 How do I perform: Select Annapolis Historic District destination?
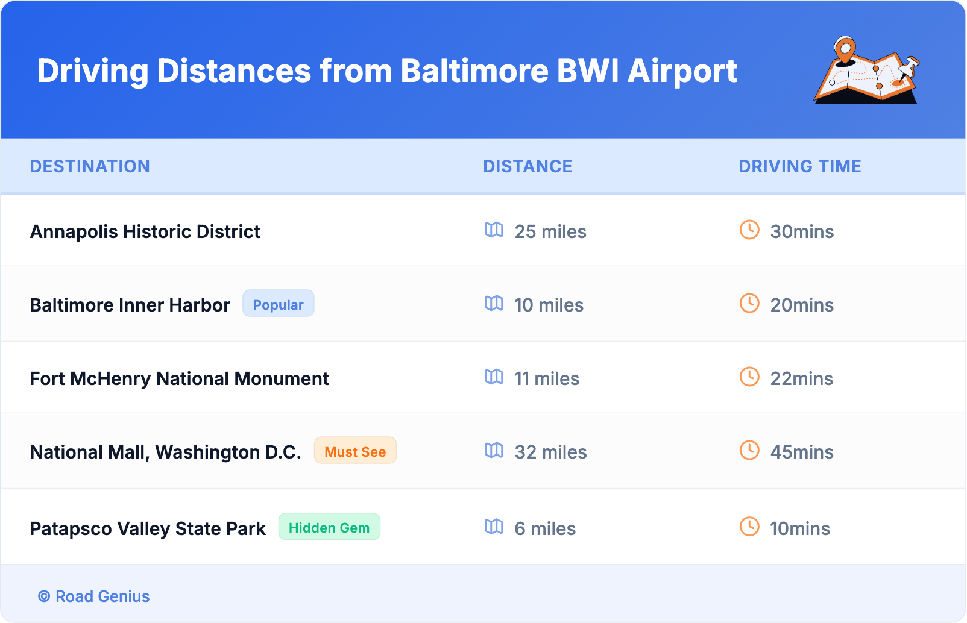(145, 232)
